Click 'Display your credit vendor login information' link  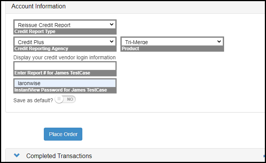64,57
